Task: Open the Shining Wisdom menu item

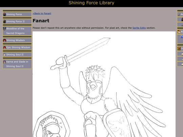Action: click(x=17, y=40)
